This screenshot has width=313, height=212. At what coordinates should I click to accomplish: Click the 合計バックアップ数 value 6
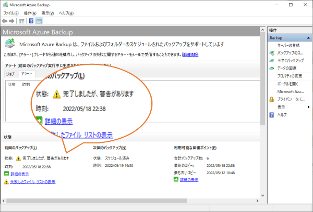point(208,158)
